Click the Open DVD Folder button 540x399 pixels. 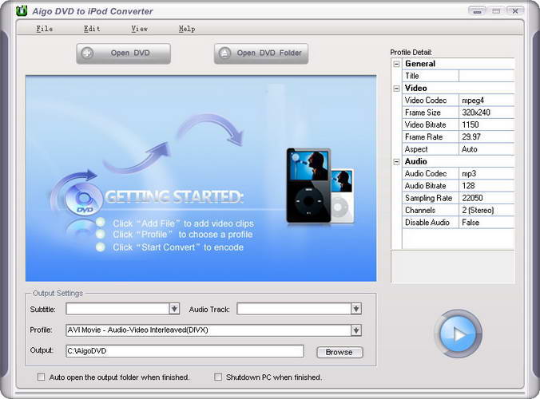point(261,53)
